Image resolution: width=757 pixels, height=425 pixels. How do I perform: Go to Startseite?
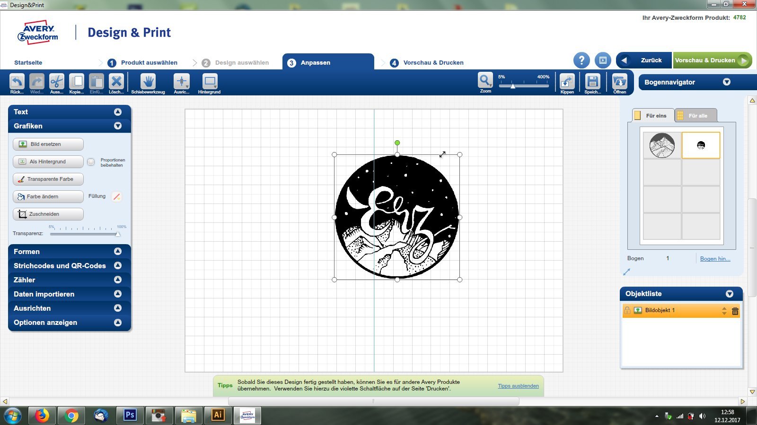point(28,62)
